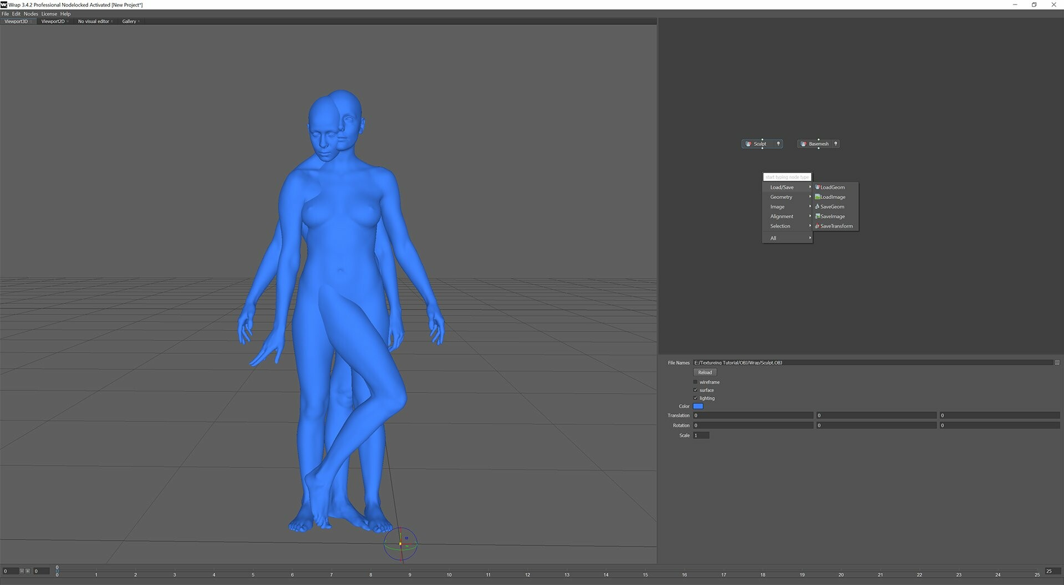Click the LoadGeom node icon in submenu
The width and height of the screenshot is (1064, 585).
[x=817, y=187]
